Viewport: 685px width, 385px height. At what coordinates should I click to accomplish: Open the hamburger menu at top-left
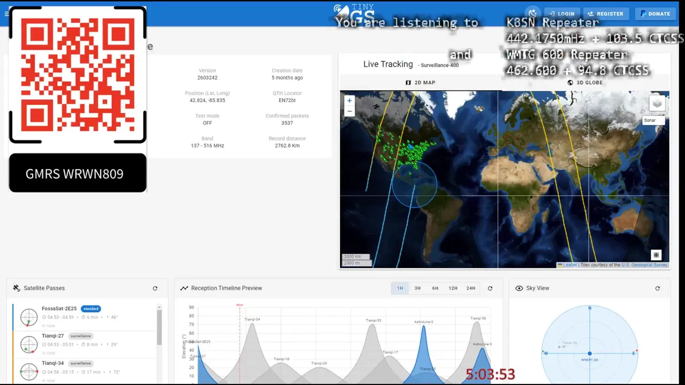(6, 14)
